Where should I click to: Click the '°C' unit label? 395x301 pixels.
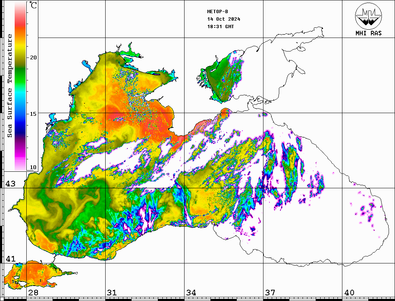(x=33, y=5)
